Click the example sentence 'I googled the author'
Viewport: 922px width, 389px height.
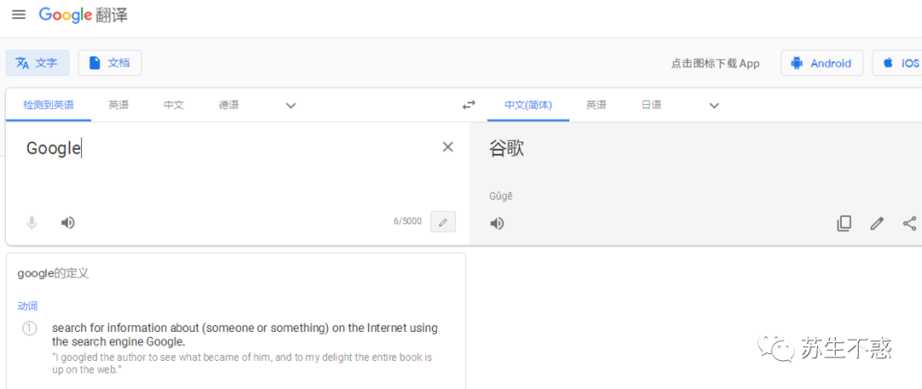click(x=242, y=363)
